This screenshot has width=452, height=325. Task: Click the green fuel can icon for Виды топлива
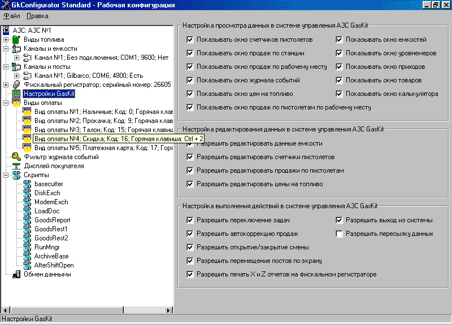[x=16, y=39]
